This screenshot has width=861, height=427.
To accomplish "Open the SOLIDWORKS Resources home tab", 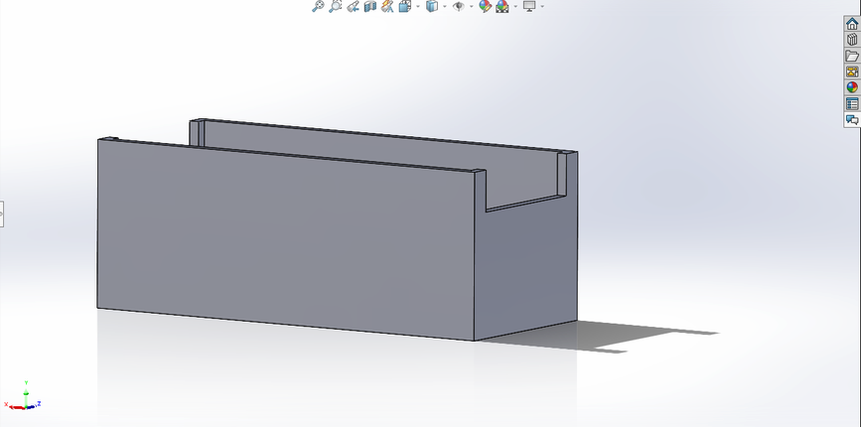I will coord(852,24).
